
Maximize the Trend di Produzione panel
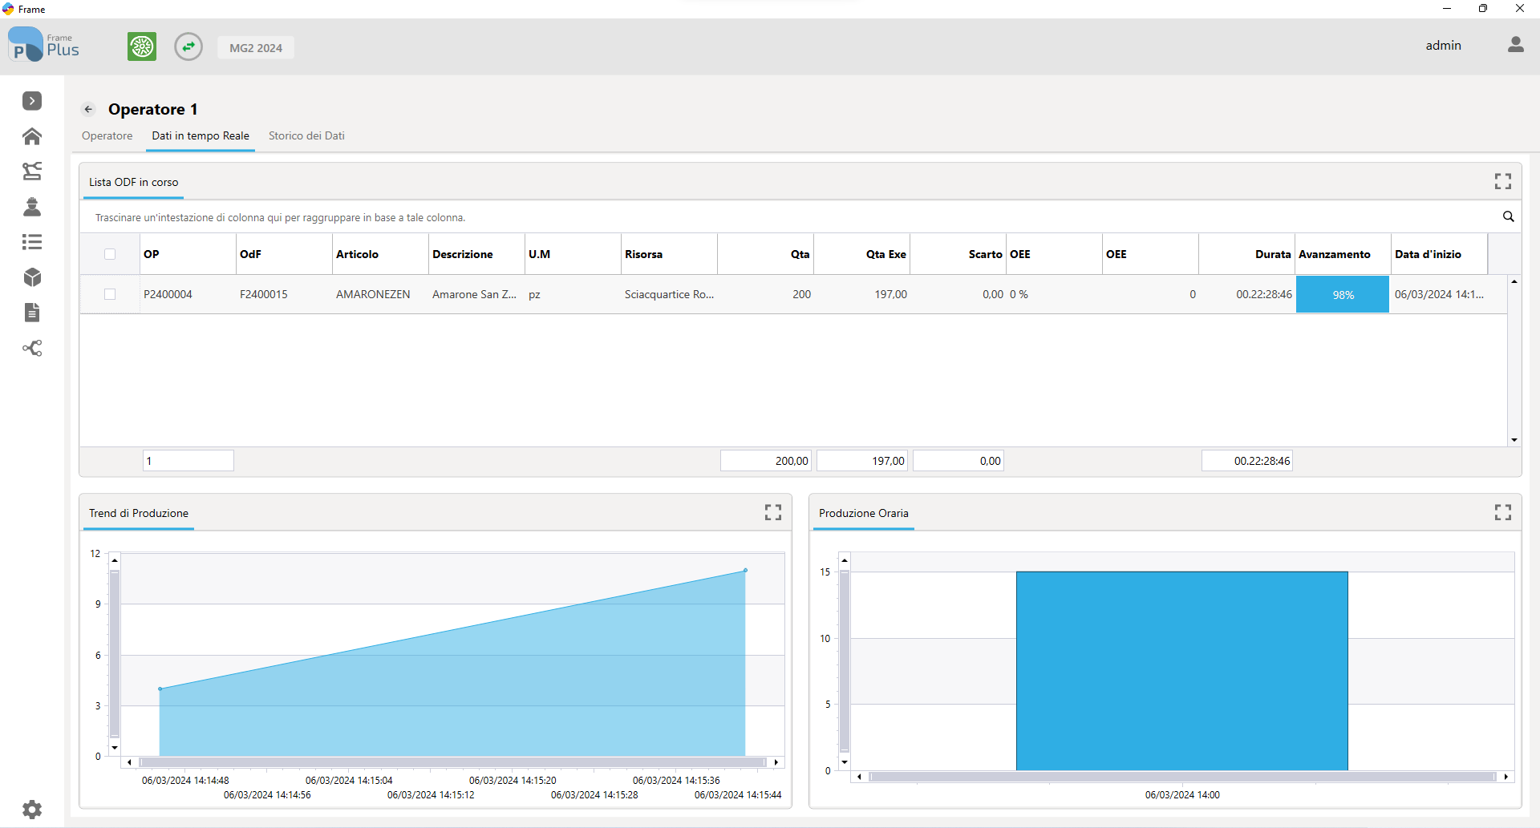click(x=773, y=512)
